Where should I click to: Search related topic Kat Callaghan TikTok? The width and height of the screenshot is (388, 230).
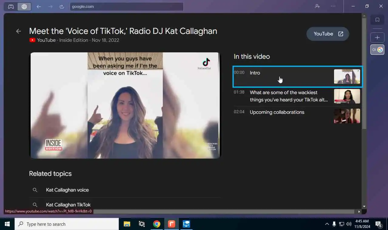click(125, 205)
